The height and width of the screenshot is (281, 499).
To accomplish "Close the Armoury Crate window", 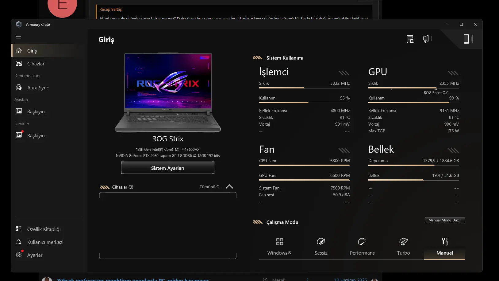I will coord(475,24).
